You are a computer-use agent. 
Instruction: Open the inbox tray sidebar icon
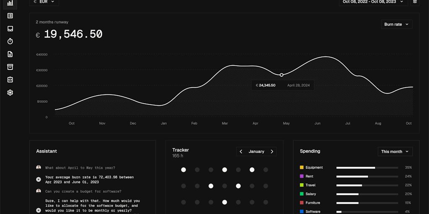pyautogui.click(x=10, y=29)
